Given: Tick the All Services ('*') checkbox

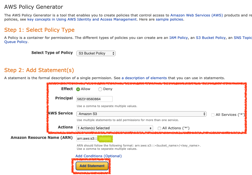Looking at the screenshot, I should click(213, 115).
